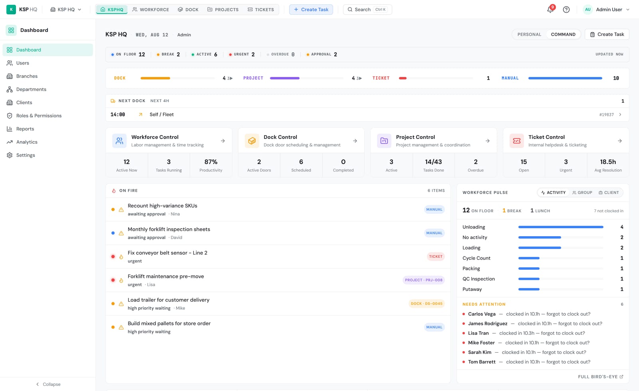Click the Search field

(x=367, y=10)
